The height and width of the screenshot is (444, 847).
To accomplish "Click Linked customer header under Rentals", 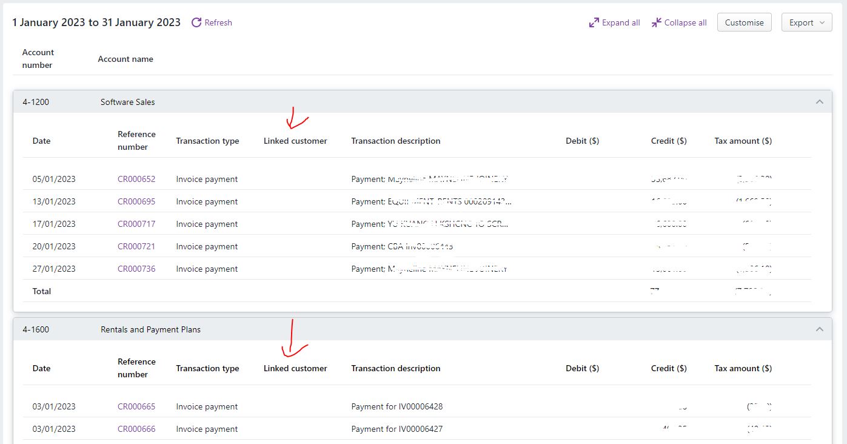I will (x=295, y=368).
